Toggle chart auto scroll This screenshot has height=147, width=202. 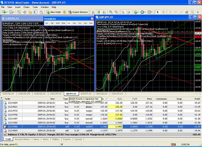click(x=123, y=12)
